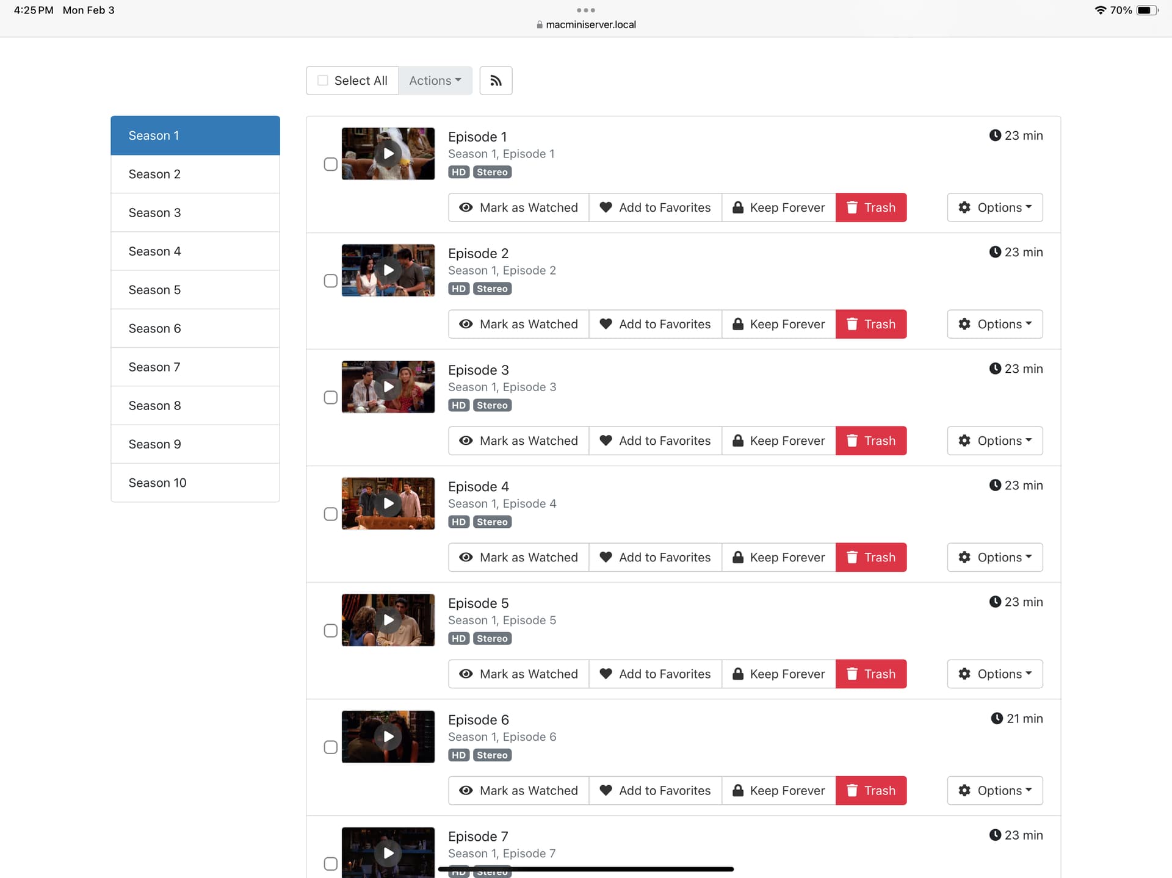Viewport: 1172px width, 878px height.
Task: Trash Episode 1
Action: pos(870,207)
